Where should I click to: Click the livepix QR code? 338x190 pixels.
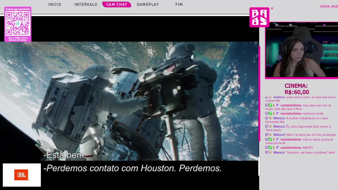click(x=18, y=23)
